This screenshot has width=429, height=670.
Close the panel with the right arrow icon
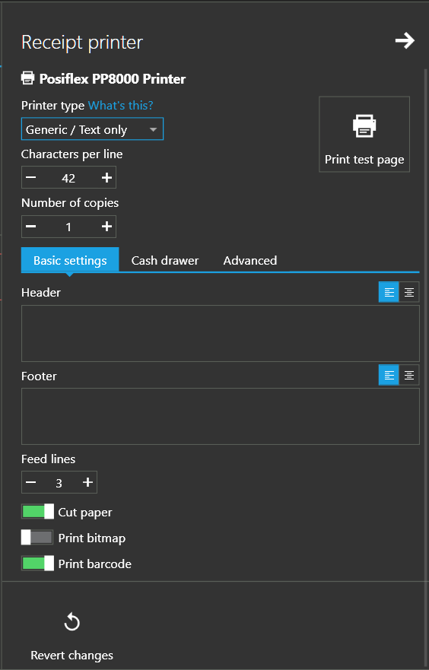(x=404, y=41)
